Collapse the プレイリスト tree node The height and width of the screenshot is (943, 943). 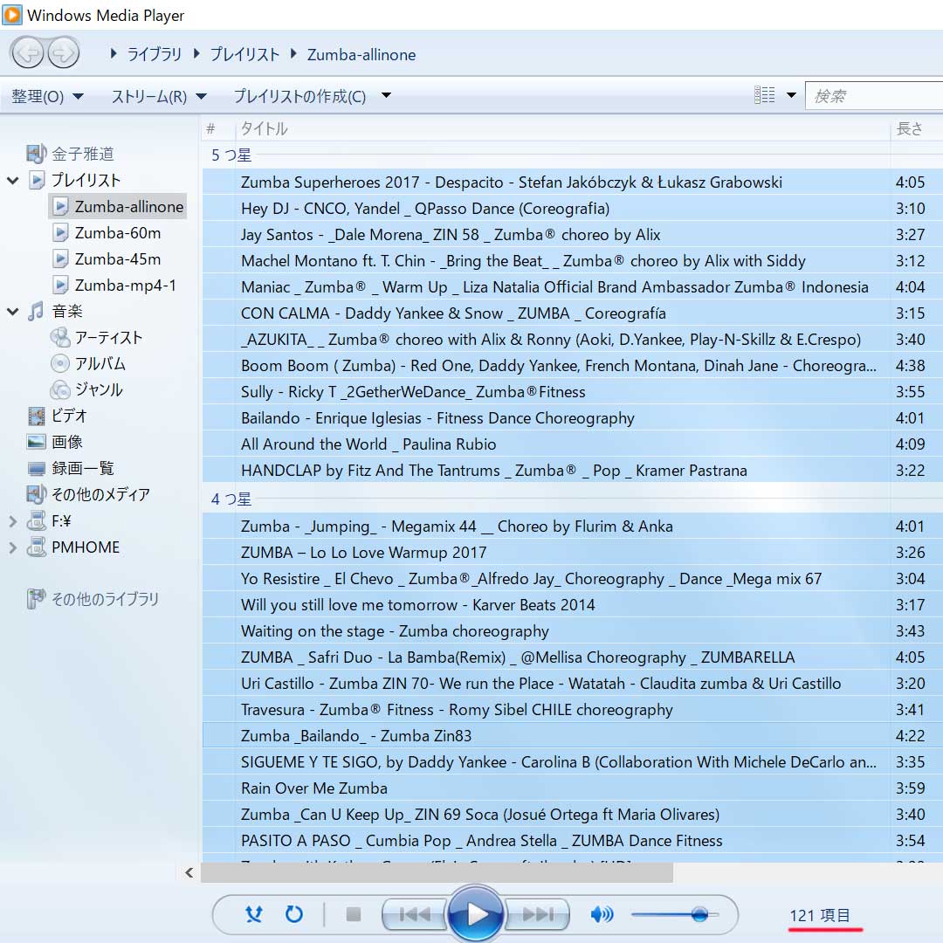(12, 180)
